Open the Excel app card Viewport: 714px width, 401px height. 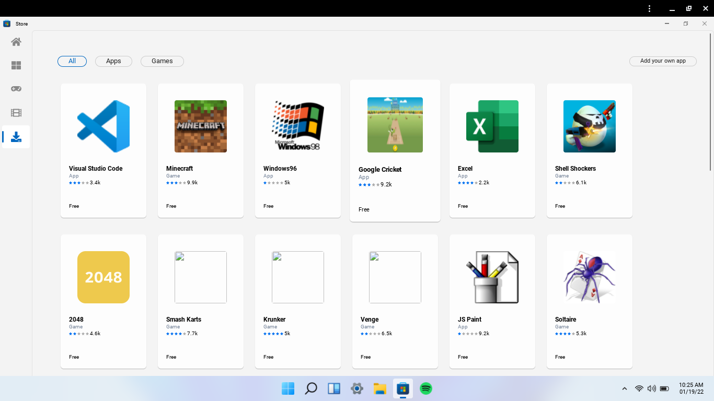[x=492, y=150]
